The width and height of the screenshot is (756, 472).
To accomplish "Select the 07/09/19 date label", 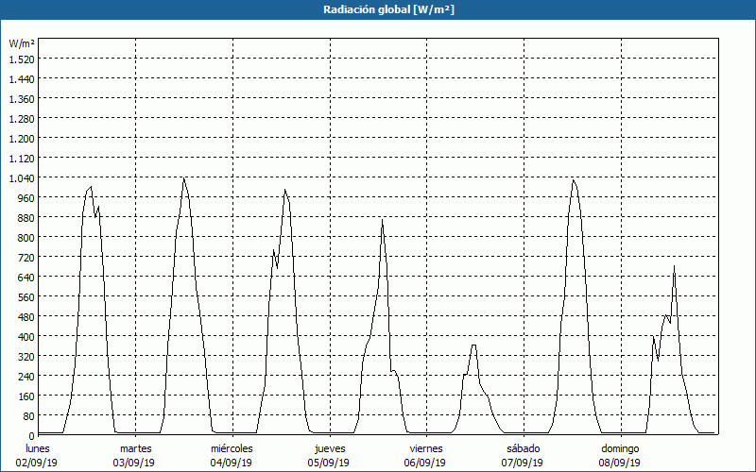I will pos(523,463).
